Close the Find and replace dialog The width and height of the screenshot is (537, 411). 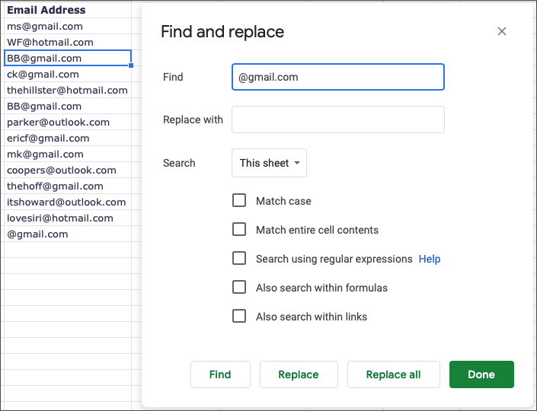pyautogui.click(x=501, y=31)
